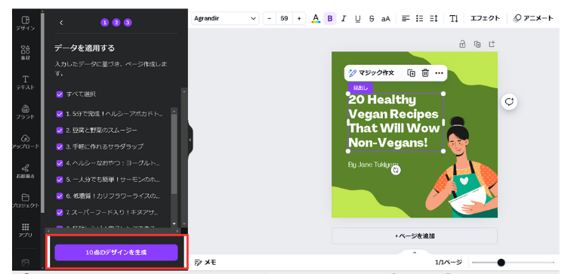Open the アップロード sidebar panel
This screenshot has width=580, height=274.
25,142
